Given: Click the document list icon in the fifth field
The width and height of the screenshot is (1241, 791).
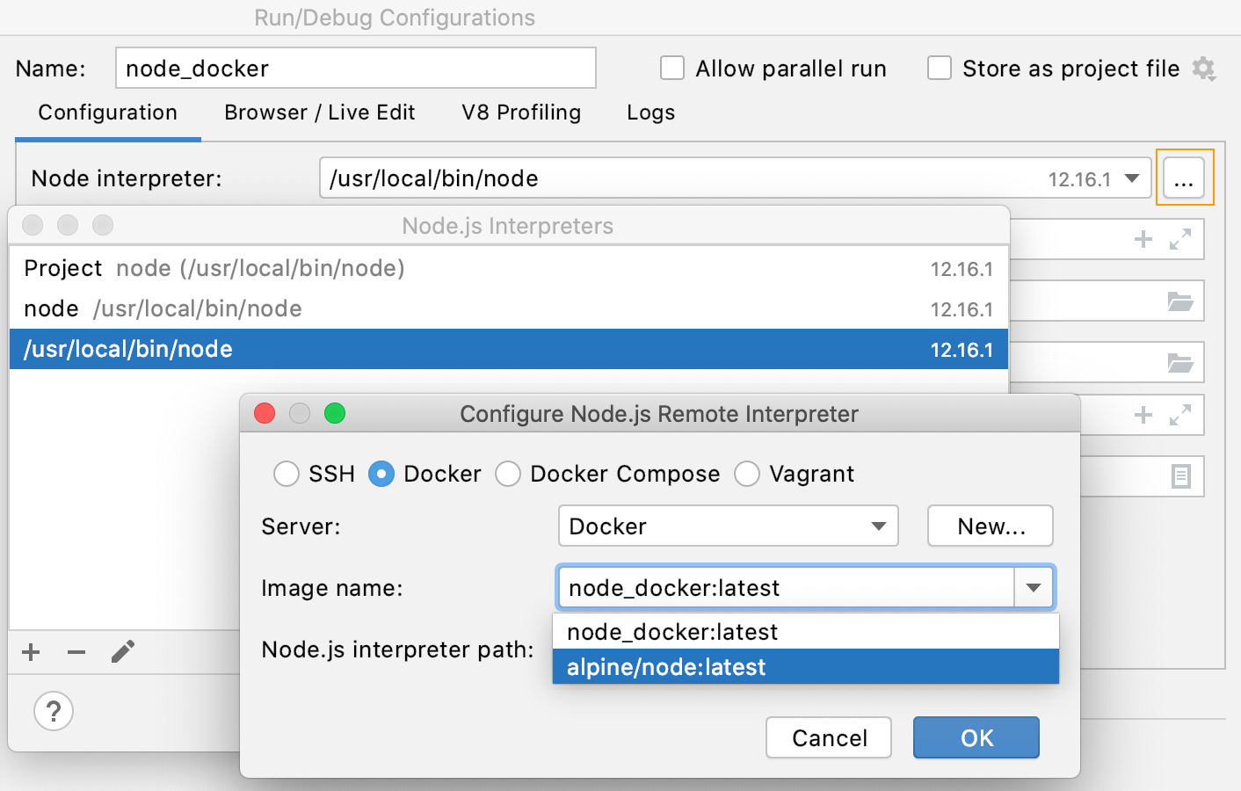Looking at the screenshot, I should pos(1180,476).
